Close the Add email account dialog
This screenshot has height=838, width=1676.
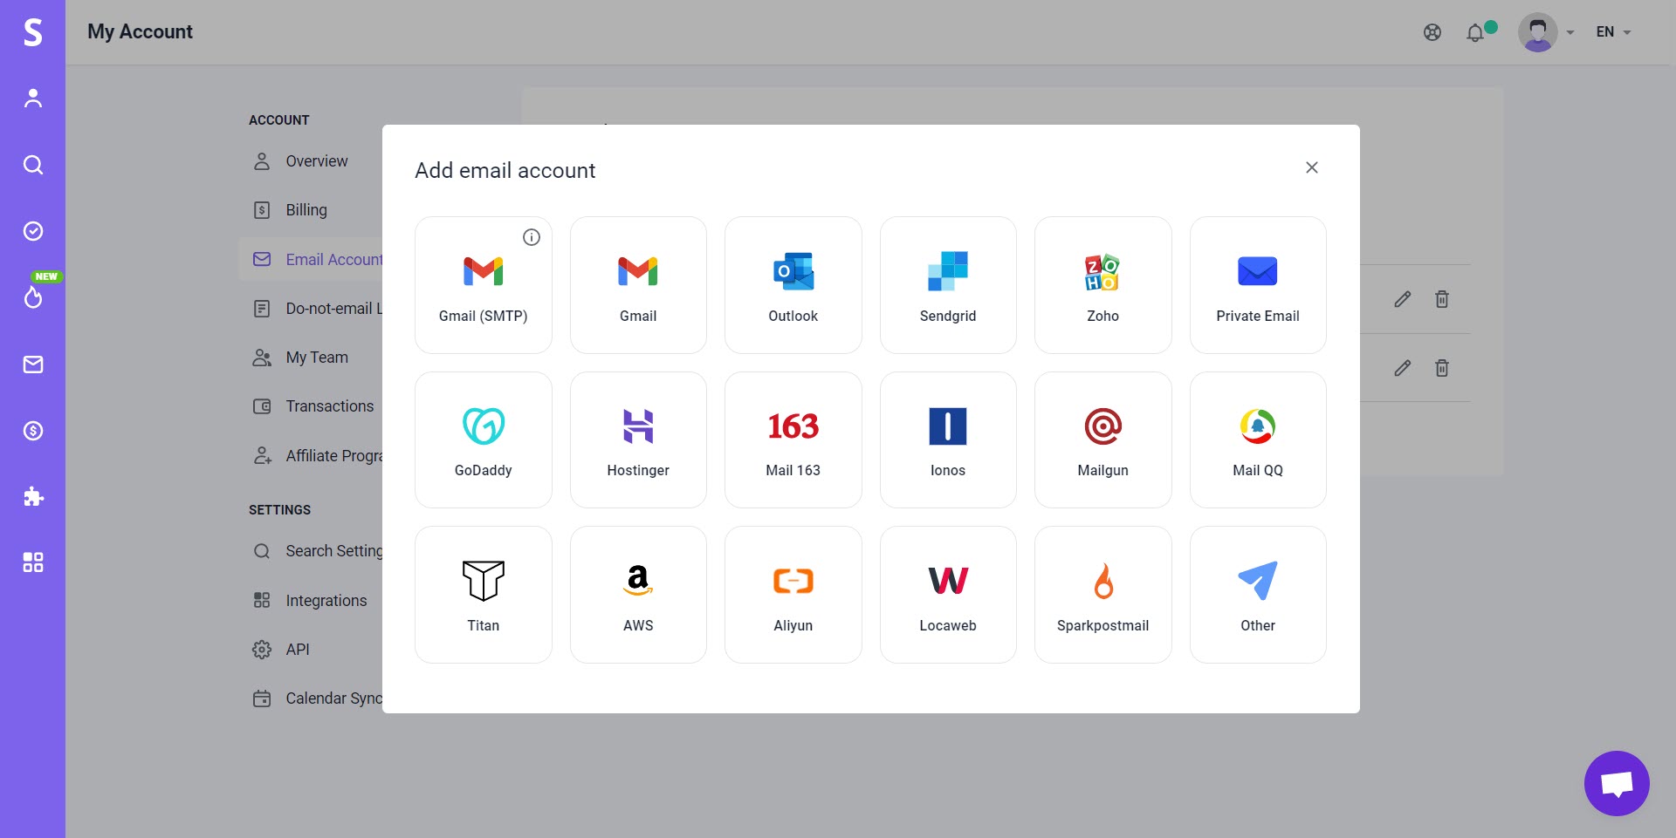point(1311,167)
